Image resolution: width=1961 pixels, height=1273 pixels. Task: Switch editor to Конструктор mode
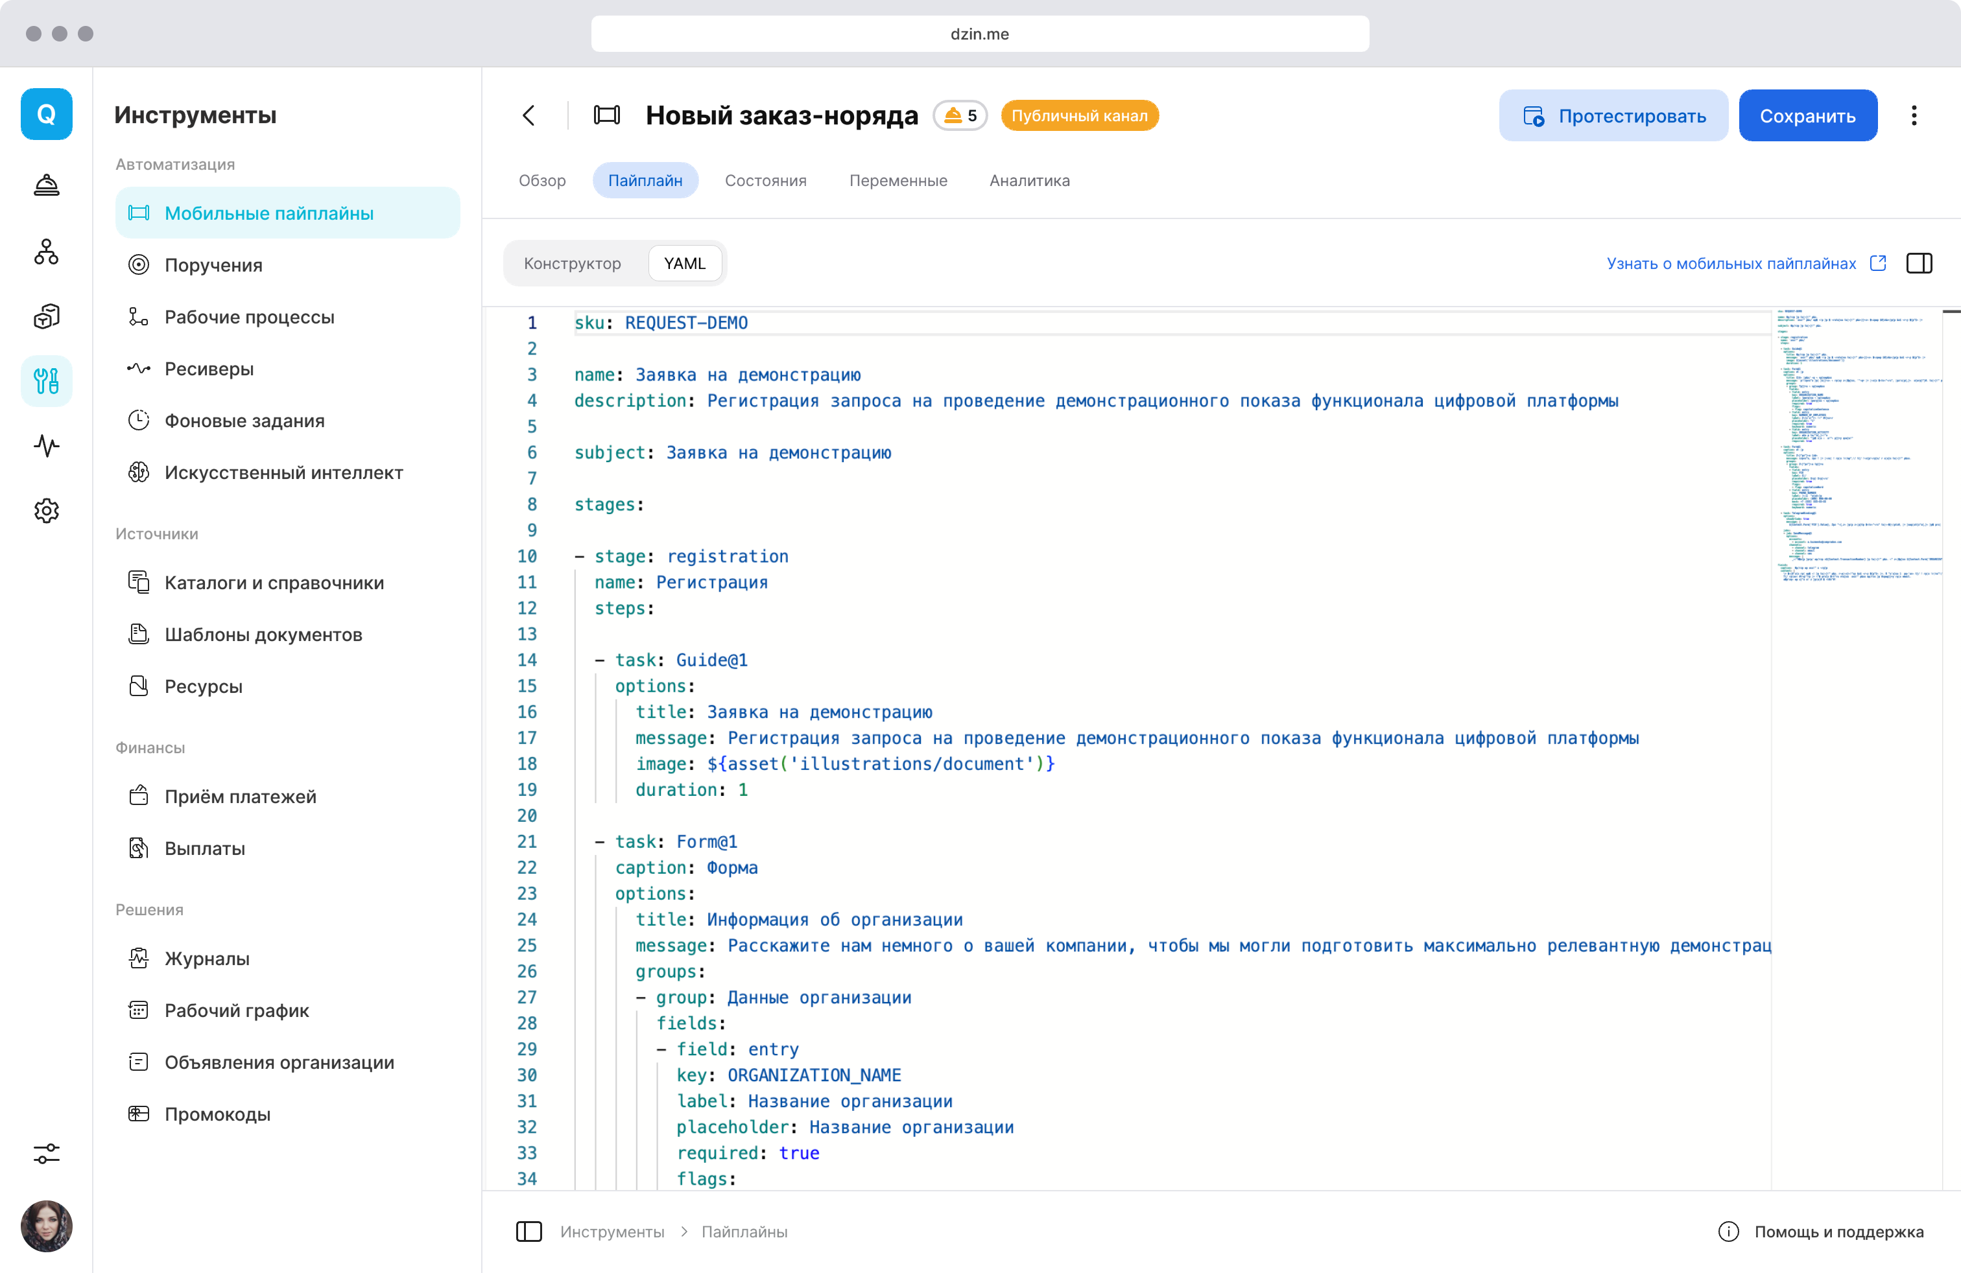pyautogui.click(x=572, y=264)
